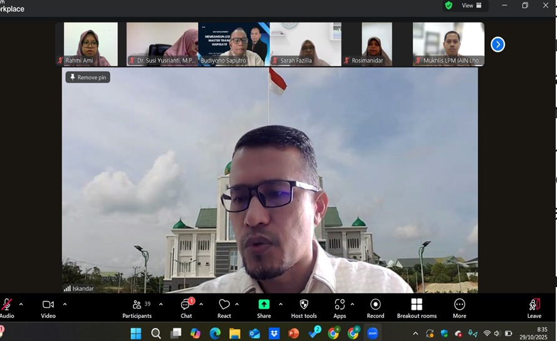The height and width of the screenshot is (341, 557).
Task: Click the green encryption shield icon
Action: pos(449,6)
